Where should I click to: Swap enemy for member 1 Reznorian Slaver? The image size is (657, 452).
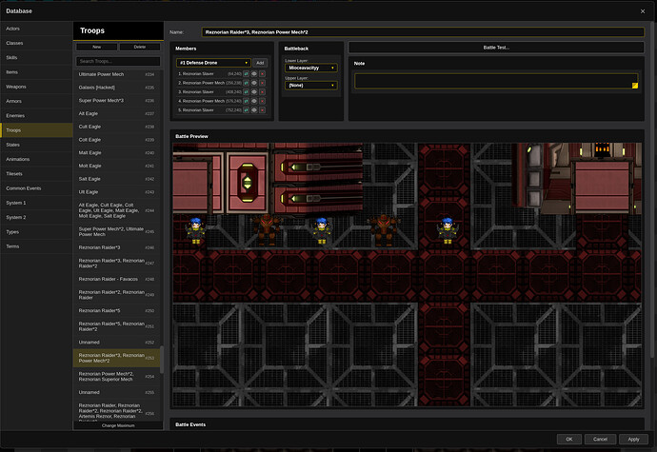(246, 73)
